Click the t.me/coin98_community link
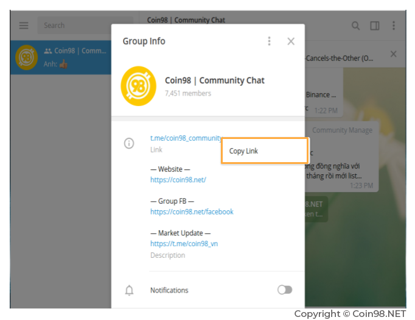This screenshot has height=320, width=415. pyautogui.click(x=186, y=138)
